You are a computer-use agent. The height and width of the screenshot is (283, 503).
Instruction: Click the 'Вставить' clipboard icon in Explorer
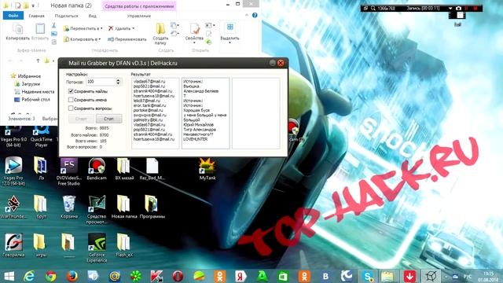coord(40,31)
